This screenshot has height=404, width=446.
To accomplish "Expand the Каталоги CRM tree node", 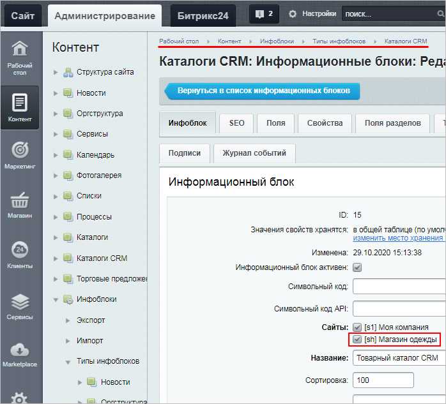I will (x=56, y=258).
